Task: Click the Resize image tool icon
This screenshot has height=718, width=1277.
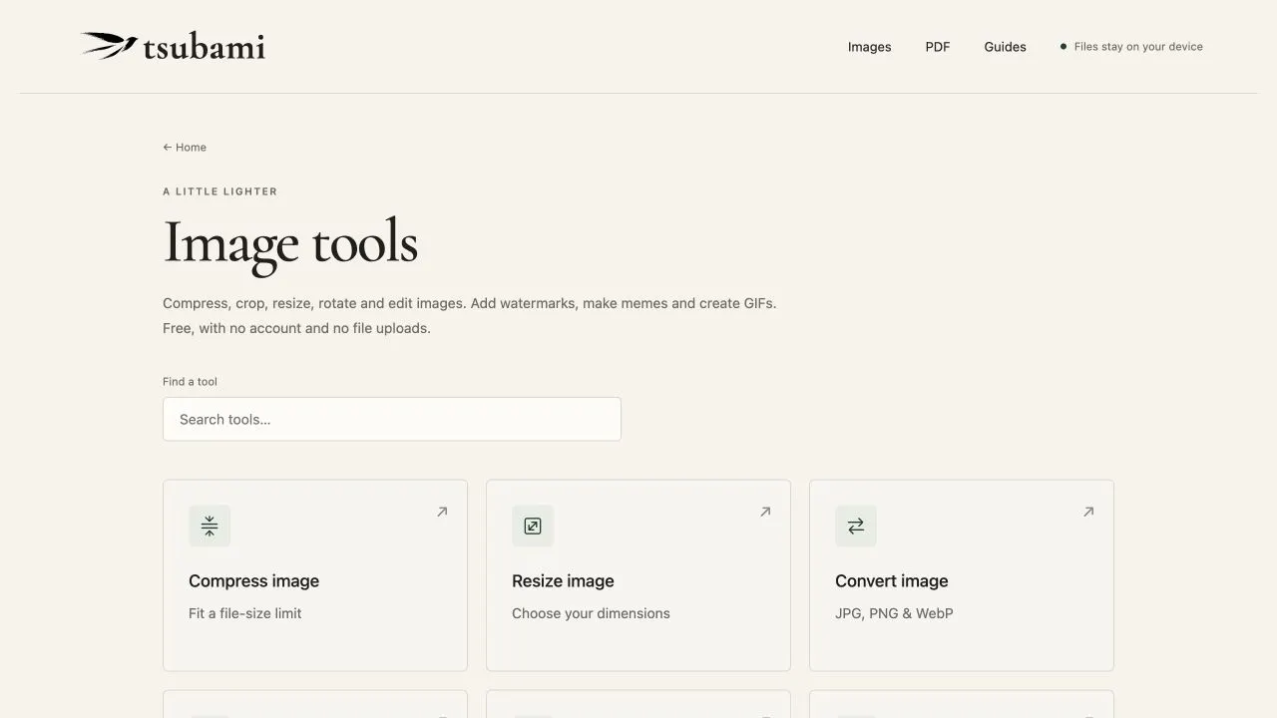Action: 533,526
